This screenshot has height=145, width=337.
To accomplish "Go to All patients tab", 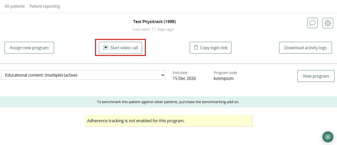I will (15, 6).
